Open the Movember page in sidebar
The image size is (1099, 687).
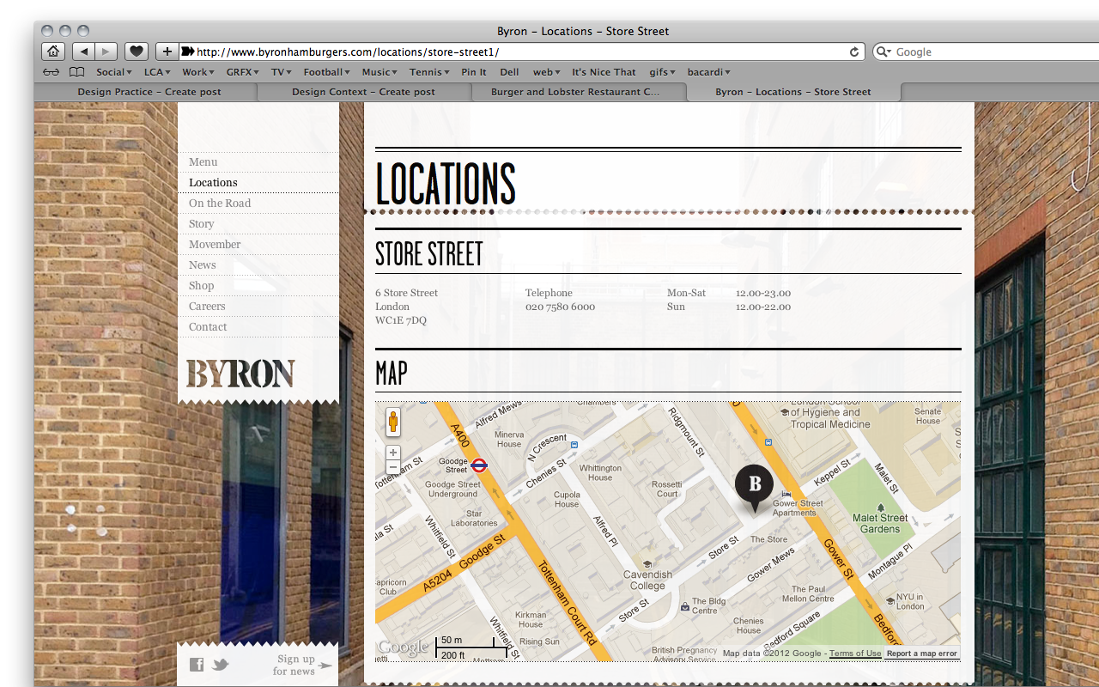coord(215,244)
